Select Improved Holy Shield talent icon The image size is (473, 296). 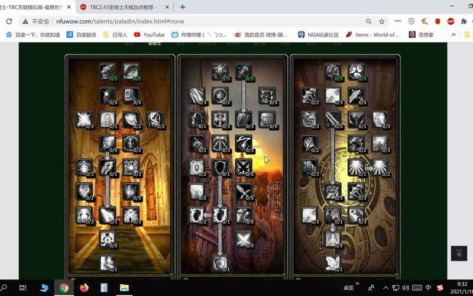click(197, 214)
